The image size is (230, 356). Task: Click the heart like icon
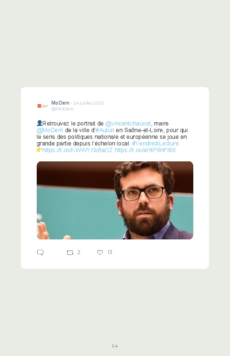100,252
